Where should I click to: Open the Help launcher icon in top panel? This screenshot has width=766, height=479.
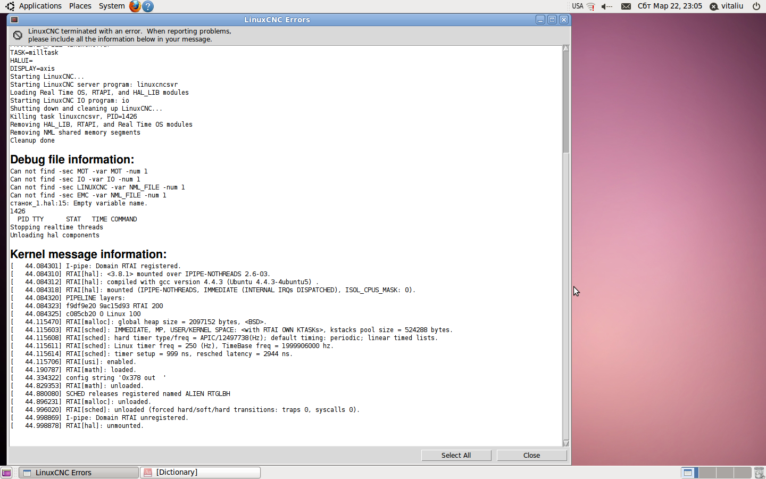148,6
